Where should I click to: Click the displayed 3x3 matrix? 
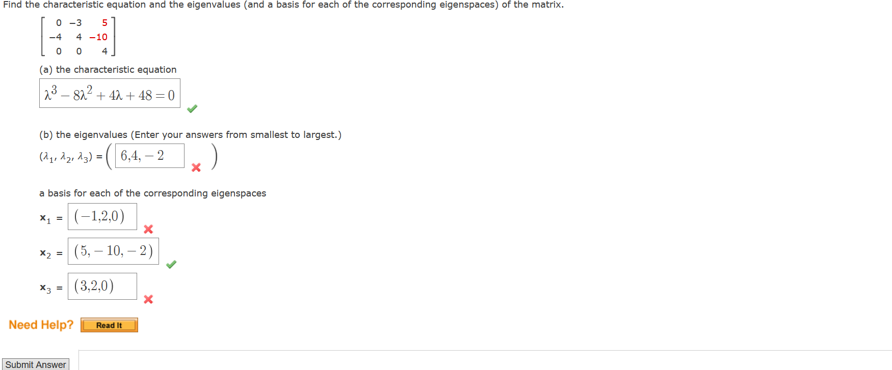(79, 37)
